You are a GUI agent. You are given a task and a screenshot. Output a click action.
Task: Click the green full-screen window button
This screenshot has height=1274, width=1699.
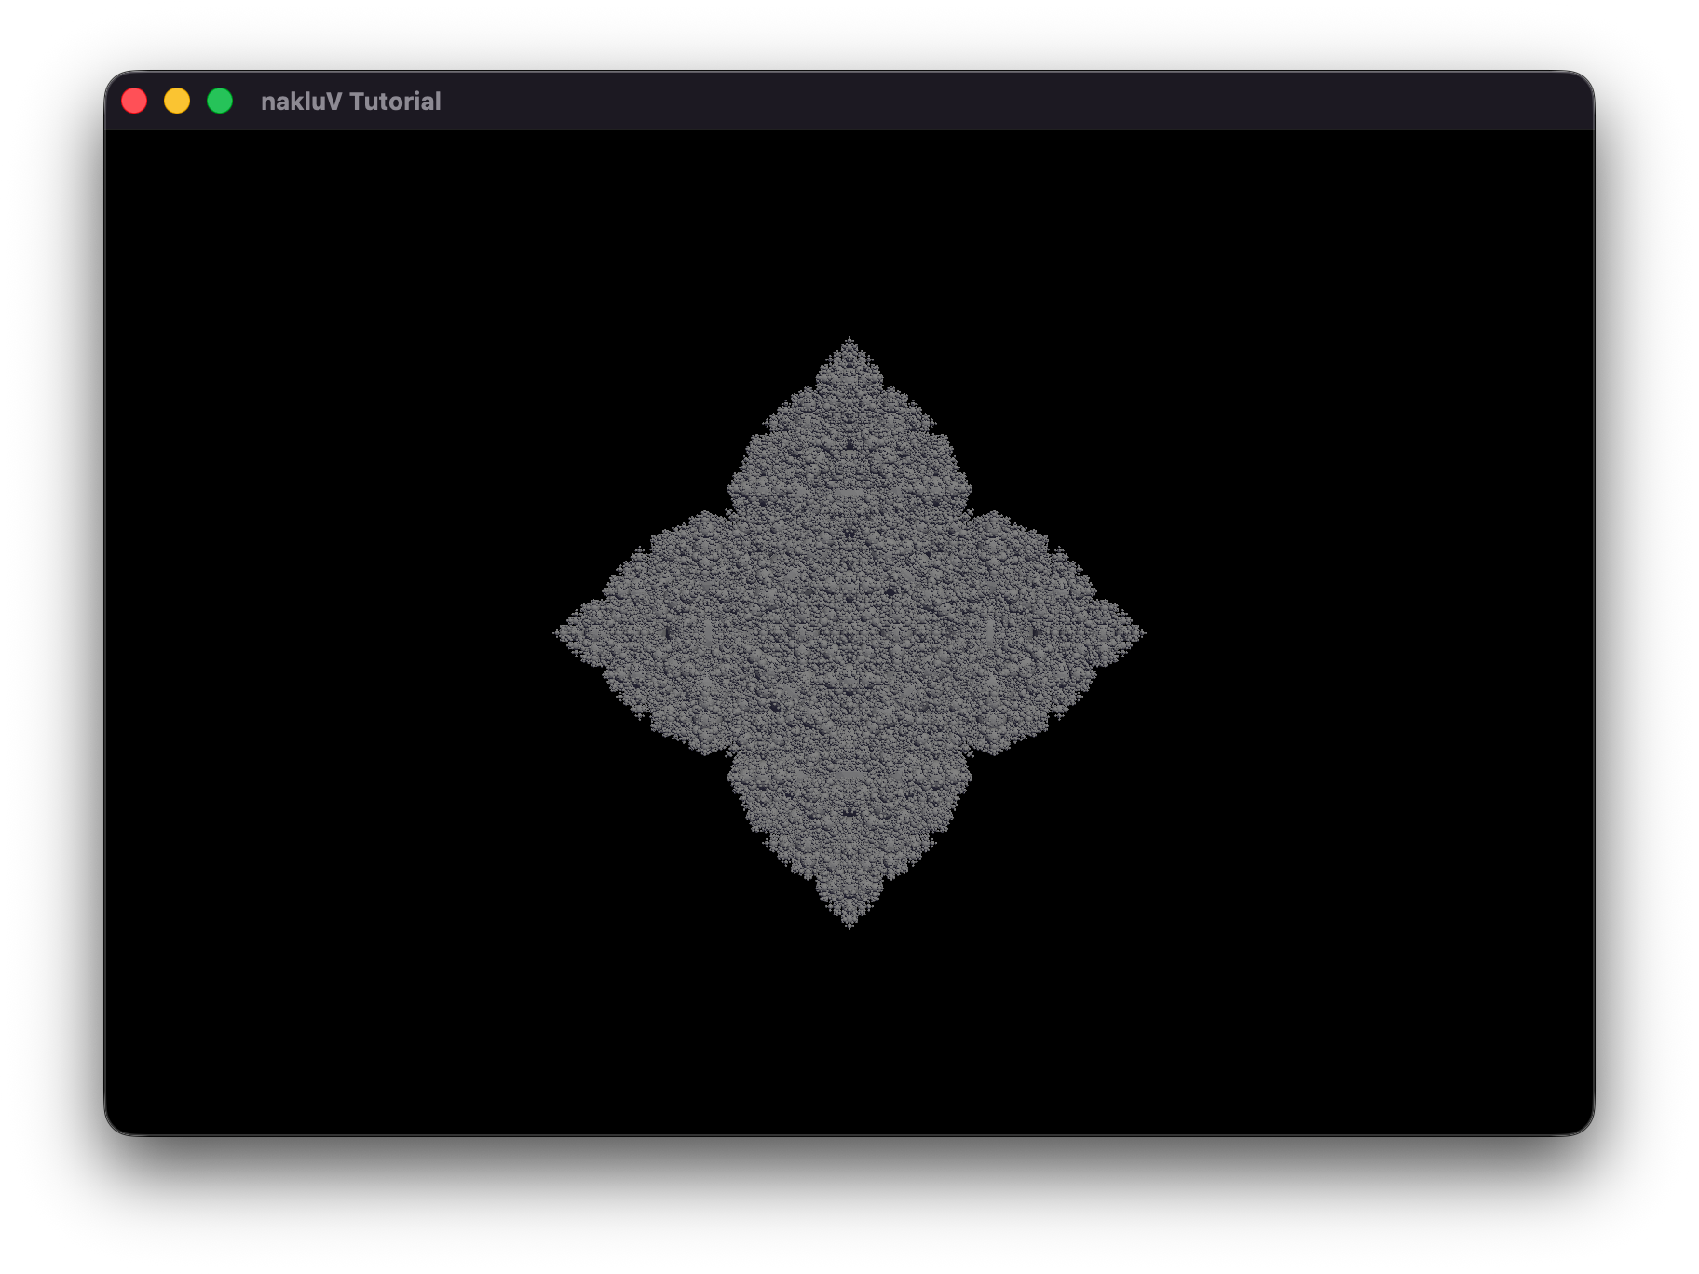(220, 101)
